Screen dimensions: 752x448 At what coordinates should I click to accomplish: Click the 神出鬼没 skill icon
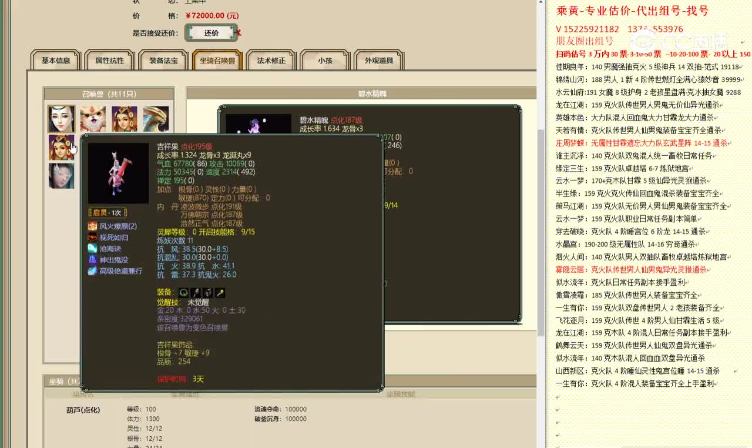[x=92, y=260]
